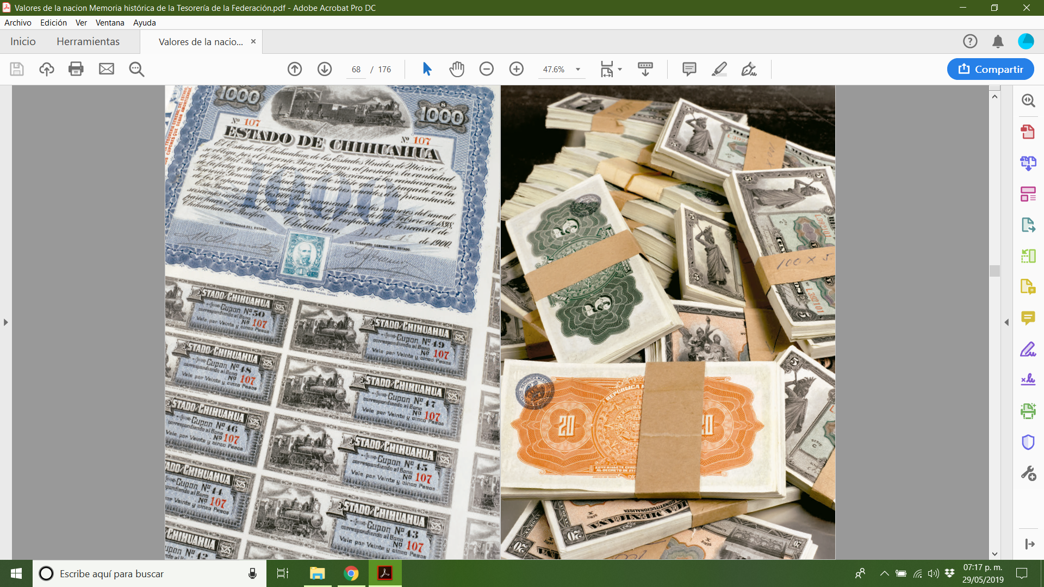Screen dimensions: 1044x587
Task: Open Chrome from the taskbar
Action: coord(351,573)
